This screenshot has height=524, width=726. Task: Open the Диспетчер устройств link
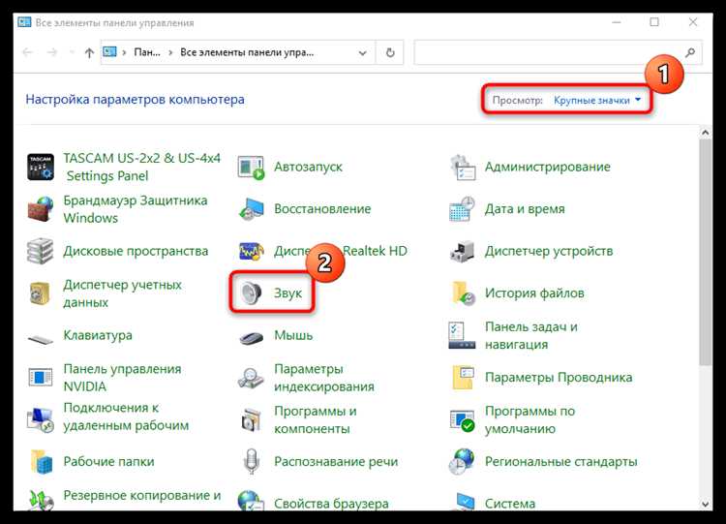[x=548, y=251]
